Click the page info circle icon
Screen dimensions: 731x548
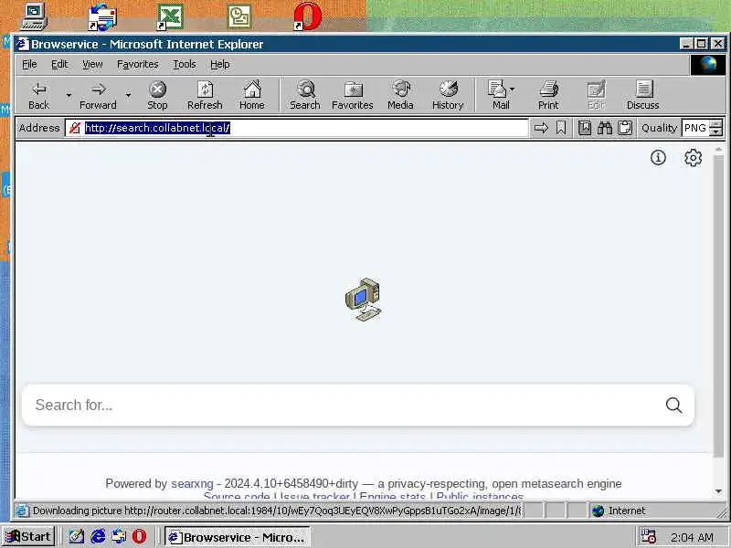click(658, 157)
